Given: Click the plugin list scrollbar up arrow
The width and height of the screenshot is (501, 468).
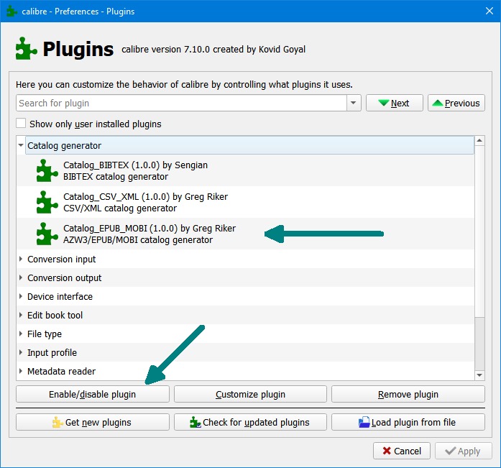Looking at the screenshot, I should 479,141.
